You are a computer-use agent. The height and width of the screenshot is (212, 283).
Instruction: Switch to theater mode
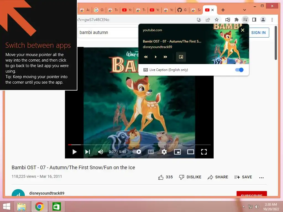[191, 152]
